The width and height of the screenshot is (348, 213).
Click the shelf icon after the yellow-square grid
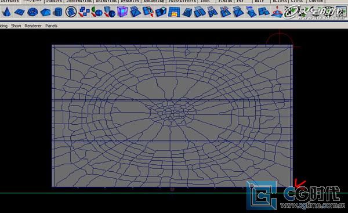(187, 12)
